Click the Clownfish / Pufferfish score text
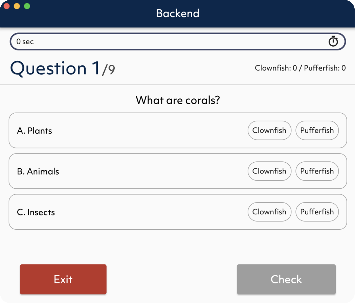Viewport: 355px width, 303px height. [300, 68]
